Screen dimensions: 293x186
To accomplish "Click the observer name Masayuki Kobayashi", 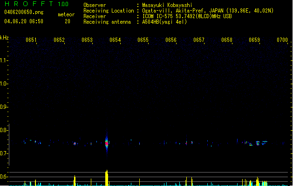I will pos(167,5).
